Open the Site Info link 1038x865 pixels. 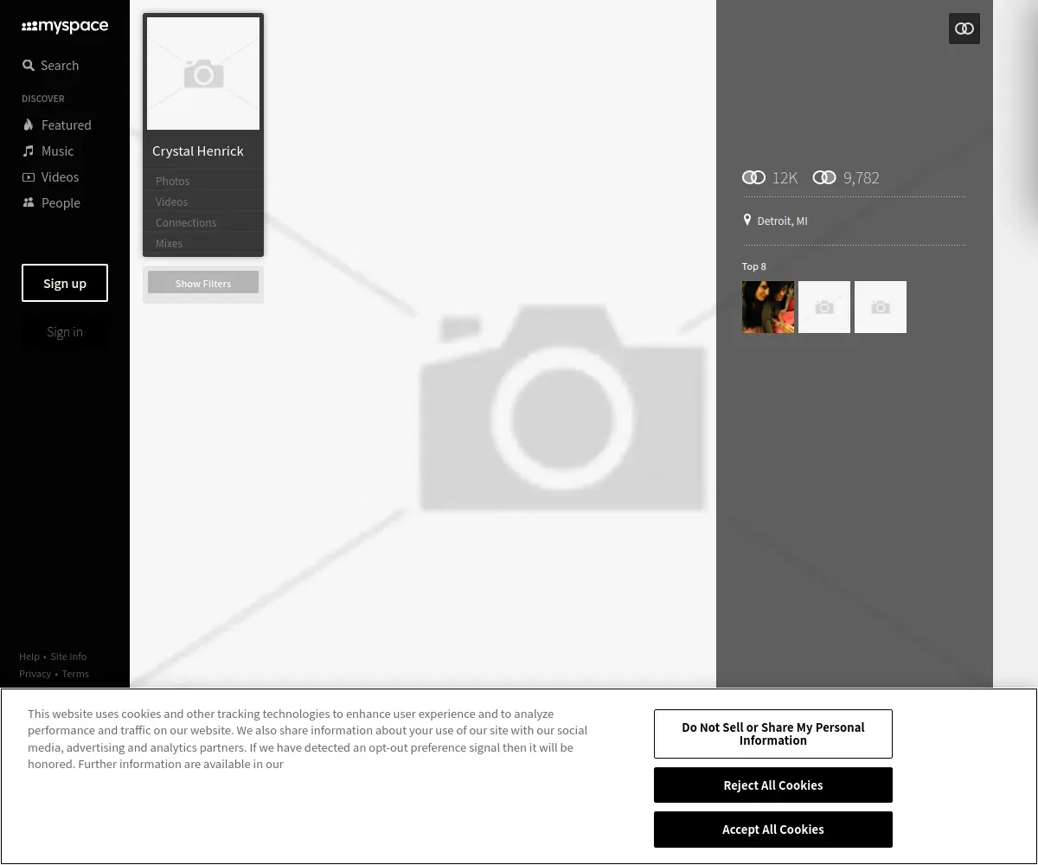pos(68,657)
